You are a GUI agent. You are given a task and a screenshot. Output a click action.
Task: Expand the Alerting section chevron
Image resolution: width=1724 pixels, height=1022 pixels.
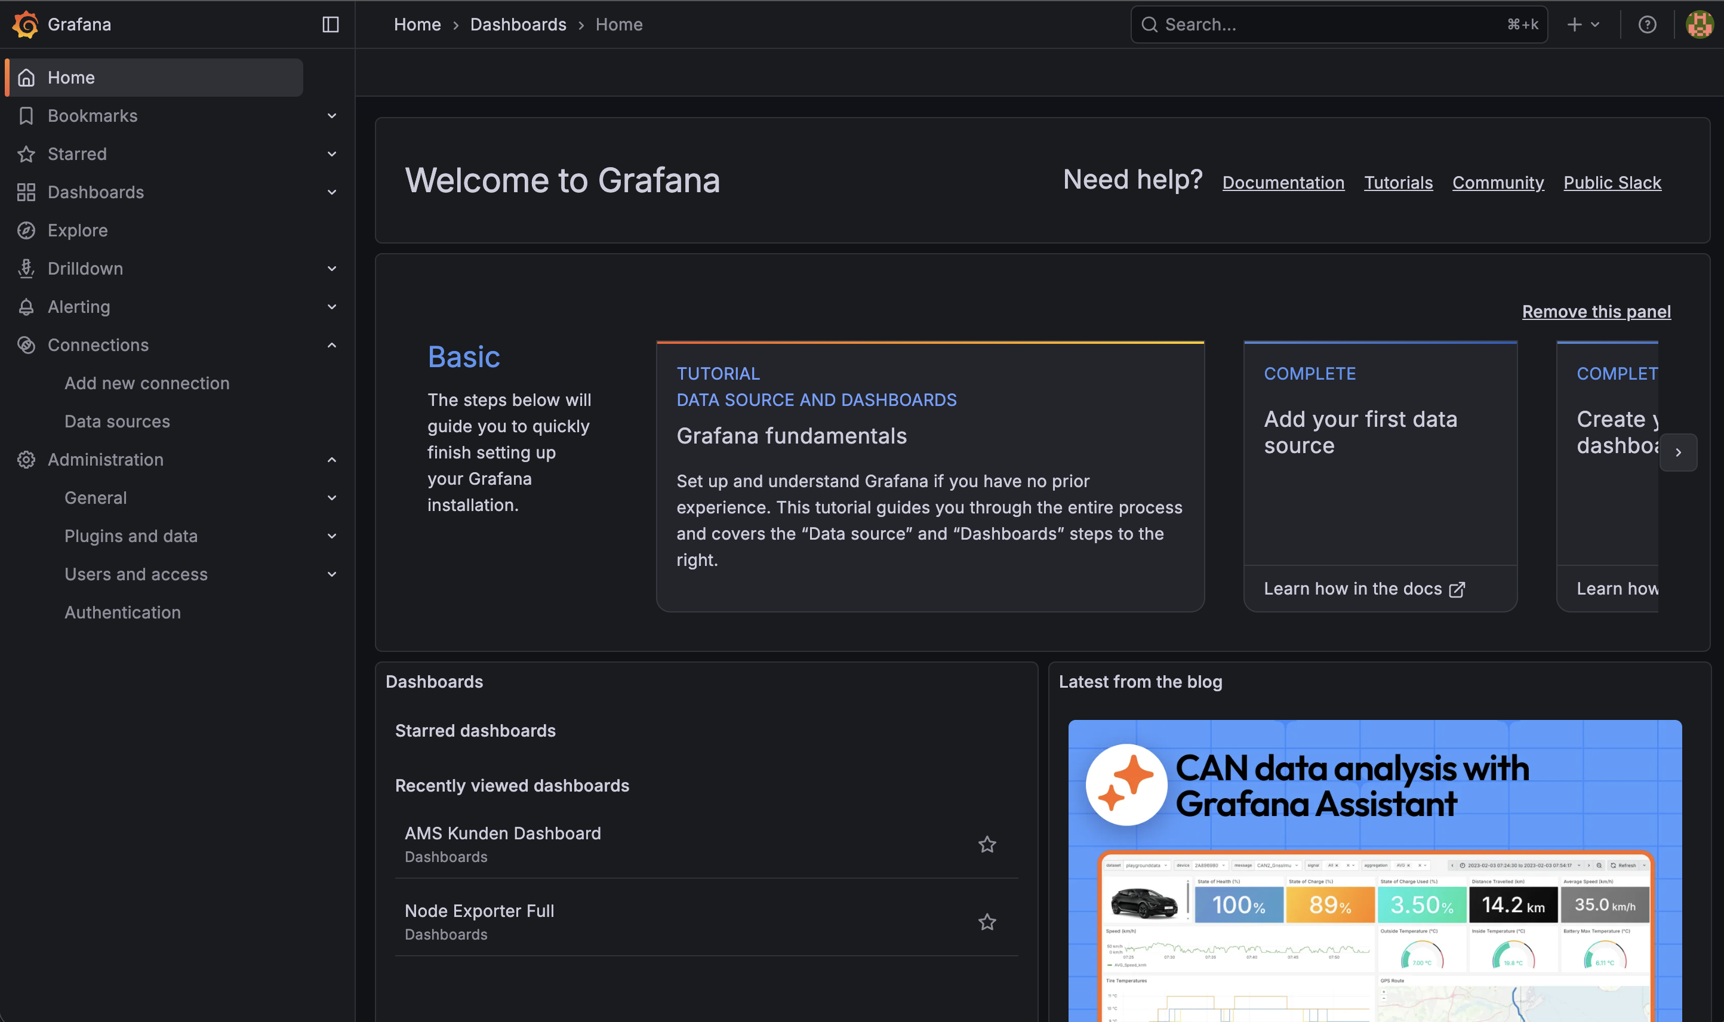[x=332, y=306]
